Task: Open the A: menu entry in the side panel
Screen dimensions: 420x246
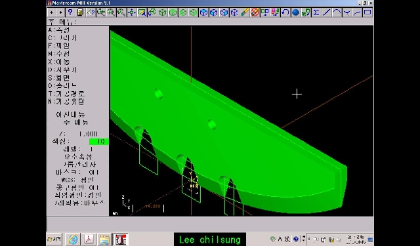Action: coord(59,30)
